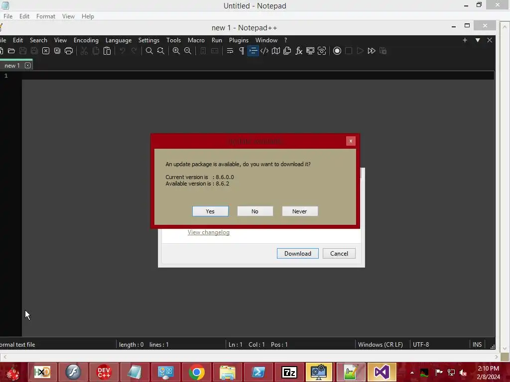Open Google Chrome from taskbar
Screen dimensions: 510x382
(x=196, y=372)
